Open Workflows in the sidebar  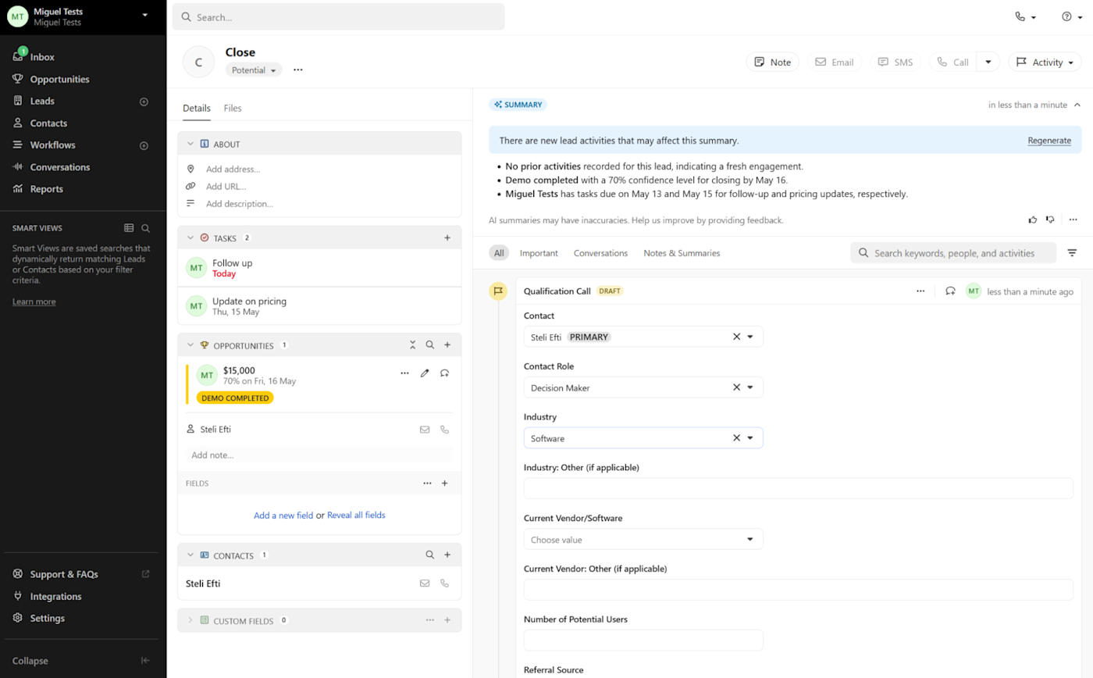click(52, 145)
